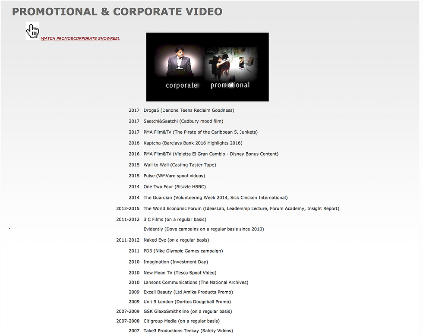Select The Guardian Volunteering Week entry
This screenshot has width=423, height=334.
215,198
